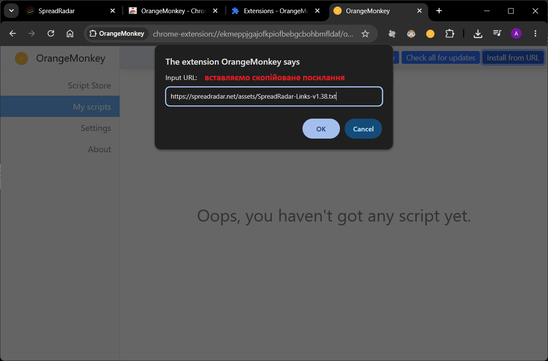Viewport: 548px width, 361px height.
Task: Cancel the Input URL dialog
Action: pos(363,129)
